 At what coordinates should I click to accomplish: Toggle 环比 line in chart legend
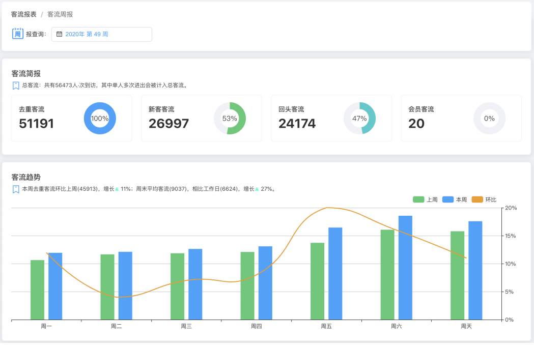490,199
